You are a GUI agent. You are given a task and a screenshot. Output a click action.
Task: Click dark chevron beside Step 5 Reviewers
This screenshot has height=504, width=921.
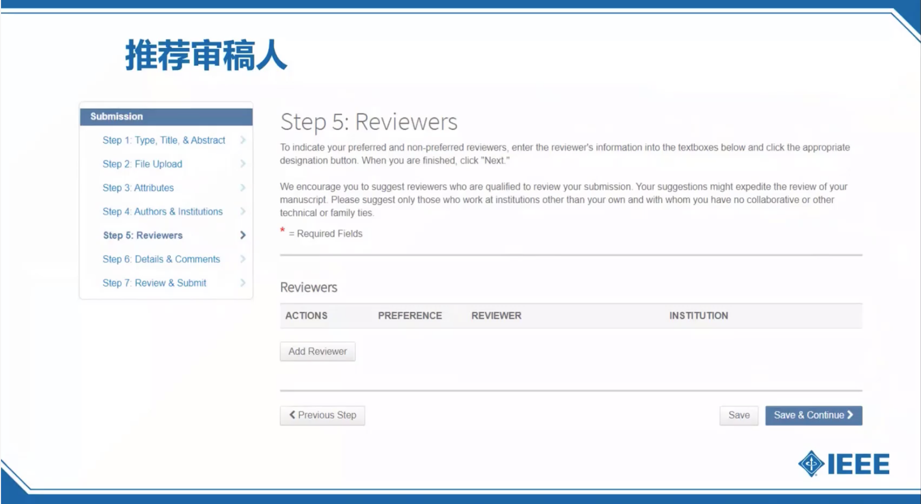(243, 235)
